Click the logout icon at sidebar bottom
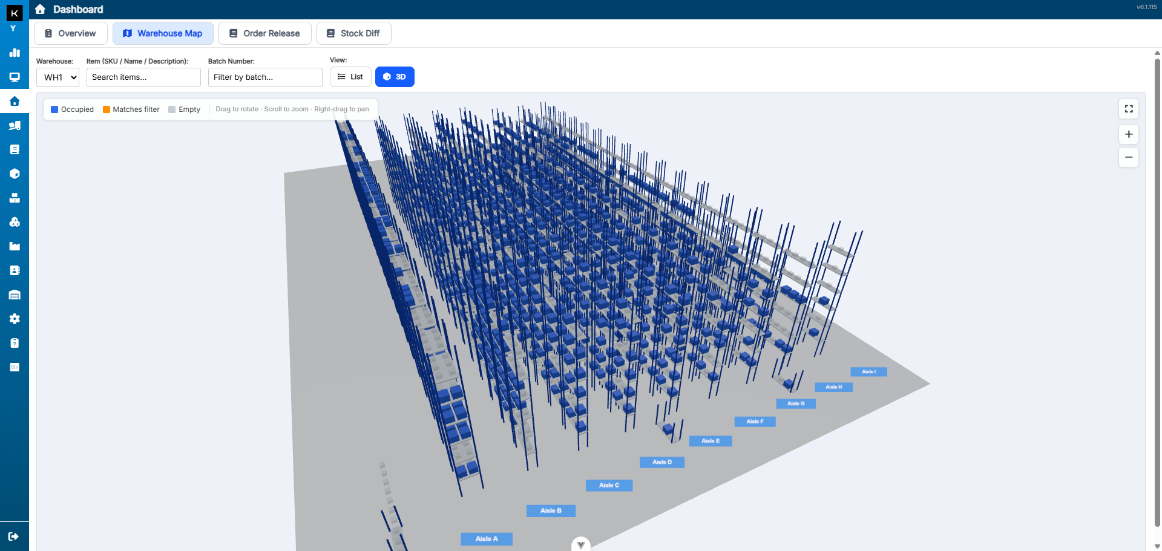 click(x=13, y=536)
